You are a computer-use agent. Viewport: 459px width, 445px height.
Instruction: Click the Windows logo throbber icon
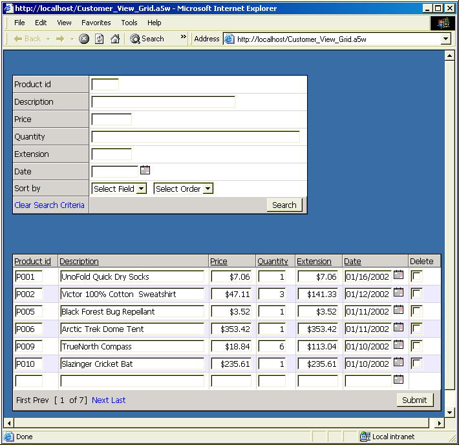443,23
